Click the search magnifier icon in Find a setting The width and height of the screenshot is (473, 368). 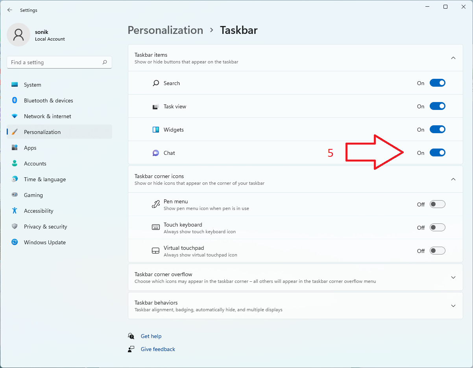[105, 62]
